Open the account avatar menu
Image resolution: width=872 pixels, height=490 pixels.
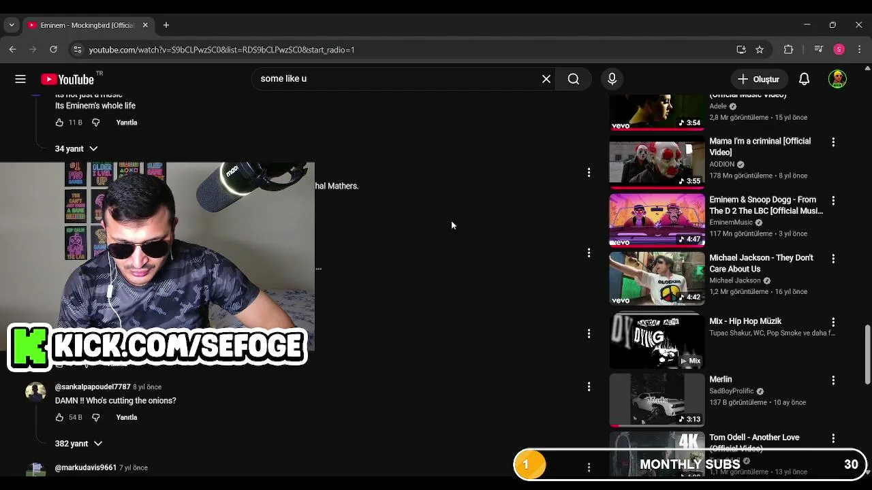(x=837, y=79)
